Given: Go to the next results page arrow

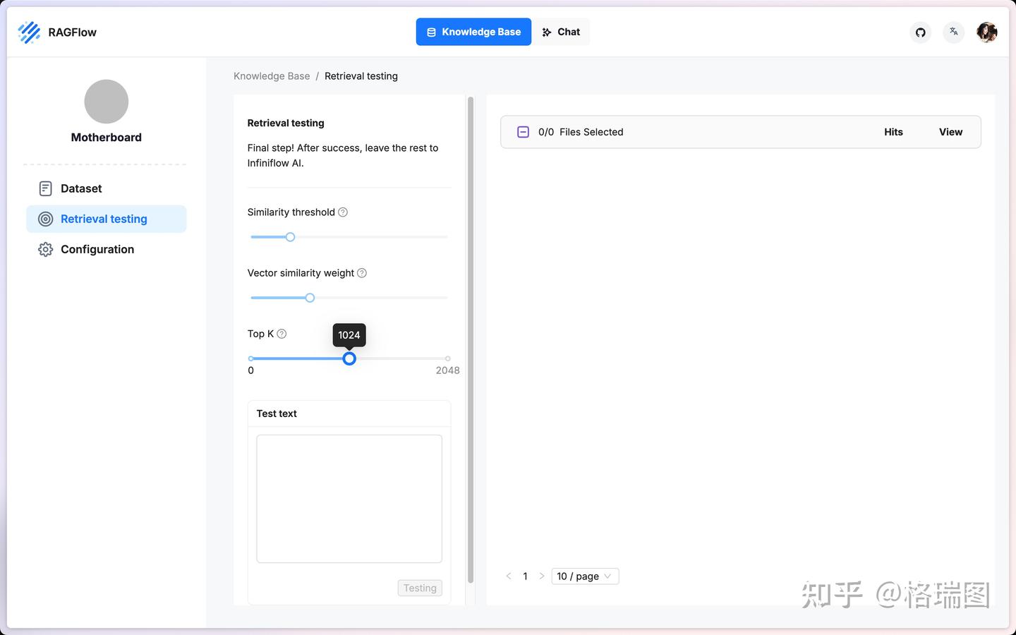Looking at the screenshot, I should 542,576.
